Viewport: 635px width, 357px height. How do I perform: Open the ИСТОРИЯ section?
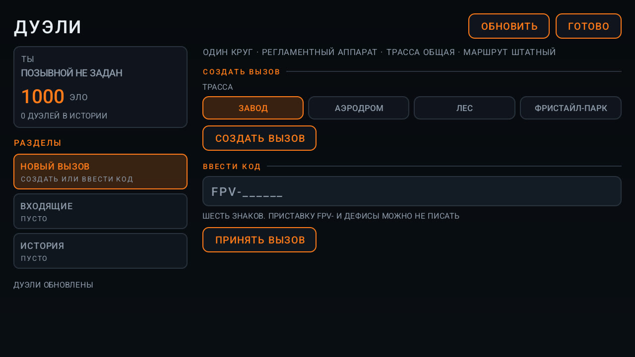pyautogui.click(x=100, y=251)
